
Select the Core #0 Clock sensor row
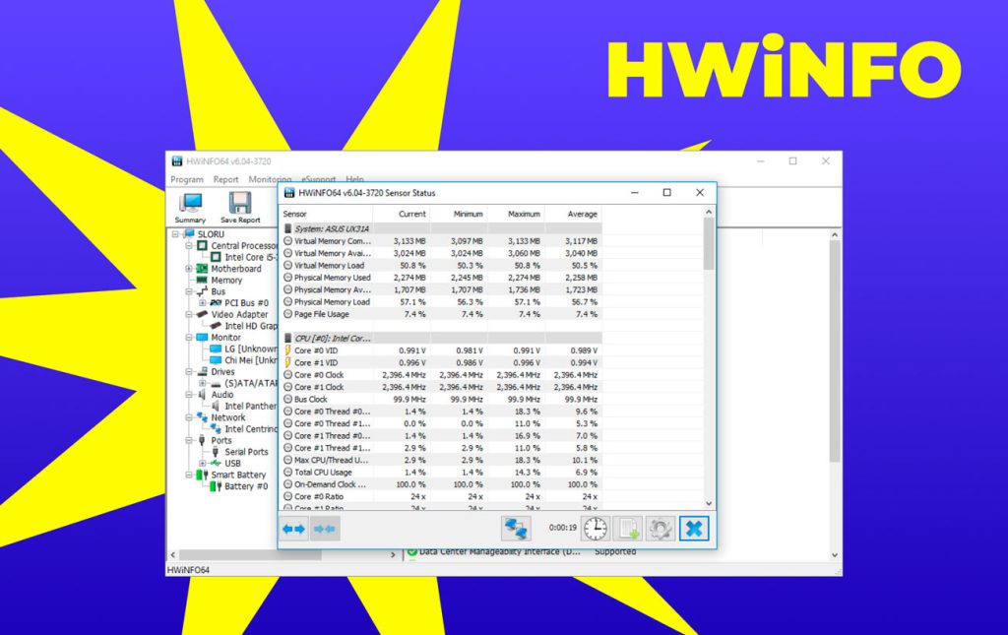point(441,375)
